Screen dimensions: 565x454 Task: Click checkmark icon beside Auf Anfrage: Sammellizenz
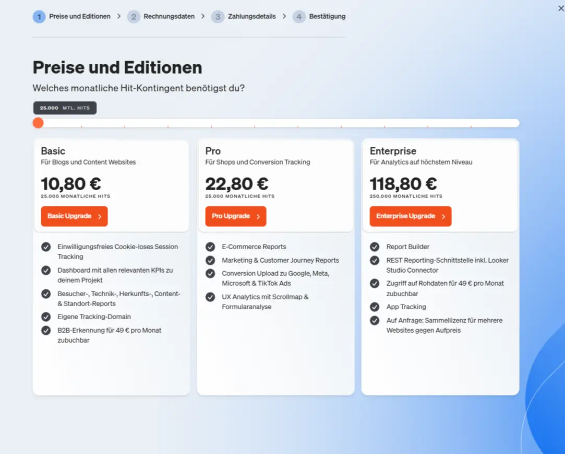click(x=375, y=320)
